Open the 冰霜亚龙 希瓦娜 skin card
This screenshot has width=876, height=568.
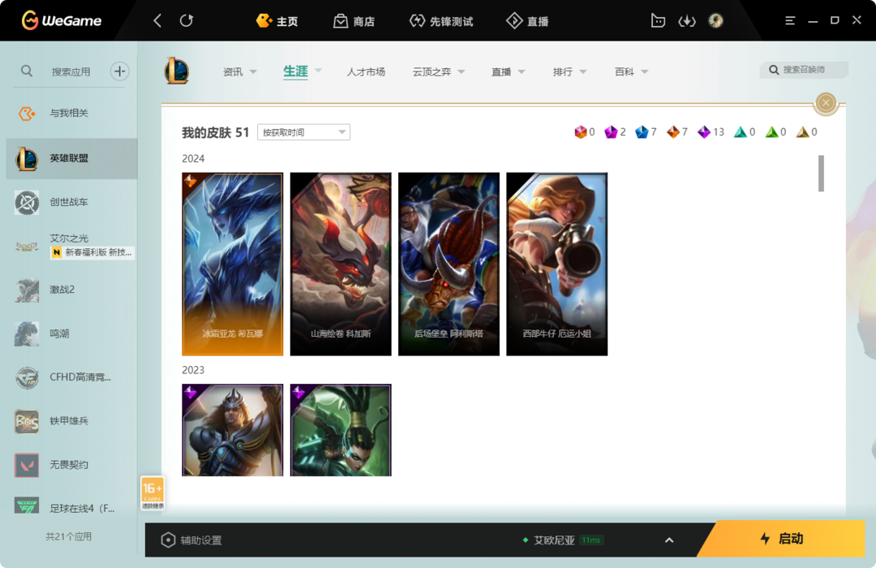pyautogui.click(x=233, y=264)
